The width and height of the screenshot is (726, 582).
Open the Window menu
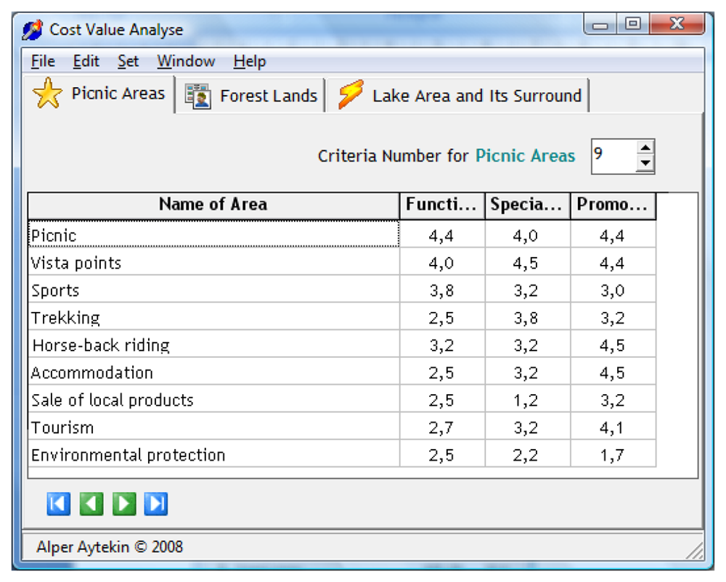[186, 62]
